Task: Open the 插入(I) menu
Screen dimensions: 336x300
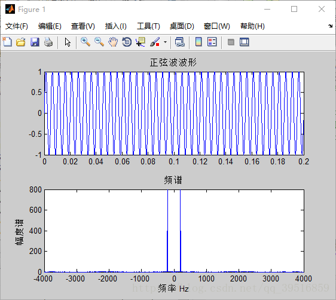Action: (116, 26)
